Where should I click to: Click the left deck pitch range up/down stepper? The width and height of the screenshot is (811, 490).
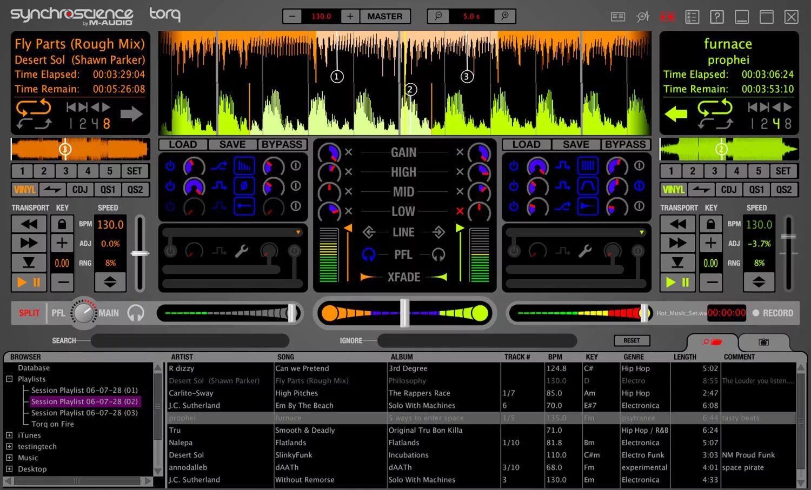pos(110,281)
